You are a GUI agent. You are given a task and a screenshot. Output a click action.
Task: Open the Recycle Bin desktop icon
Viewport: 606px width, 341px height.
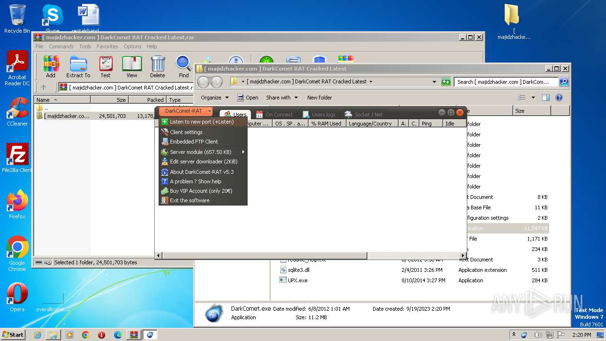click(17, 19)
